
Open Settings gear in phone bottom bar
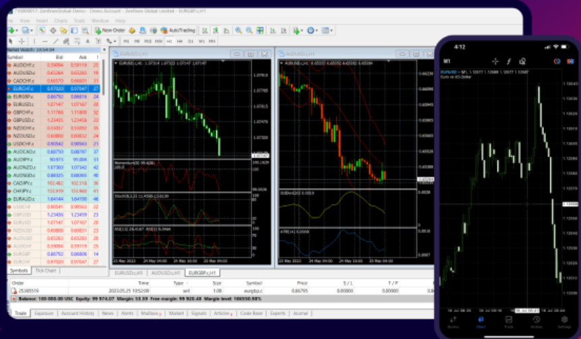tap(564, 321)
